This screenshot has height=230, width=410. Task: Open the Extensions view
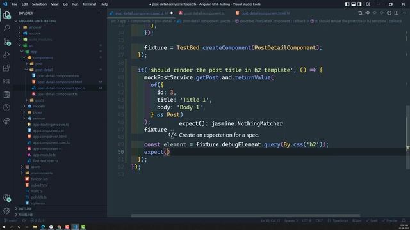7,68
